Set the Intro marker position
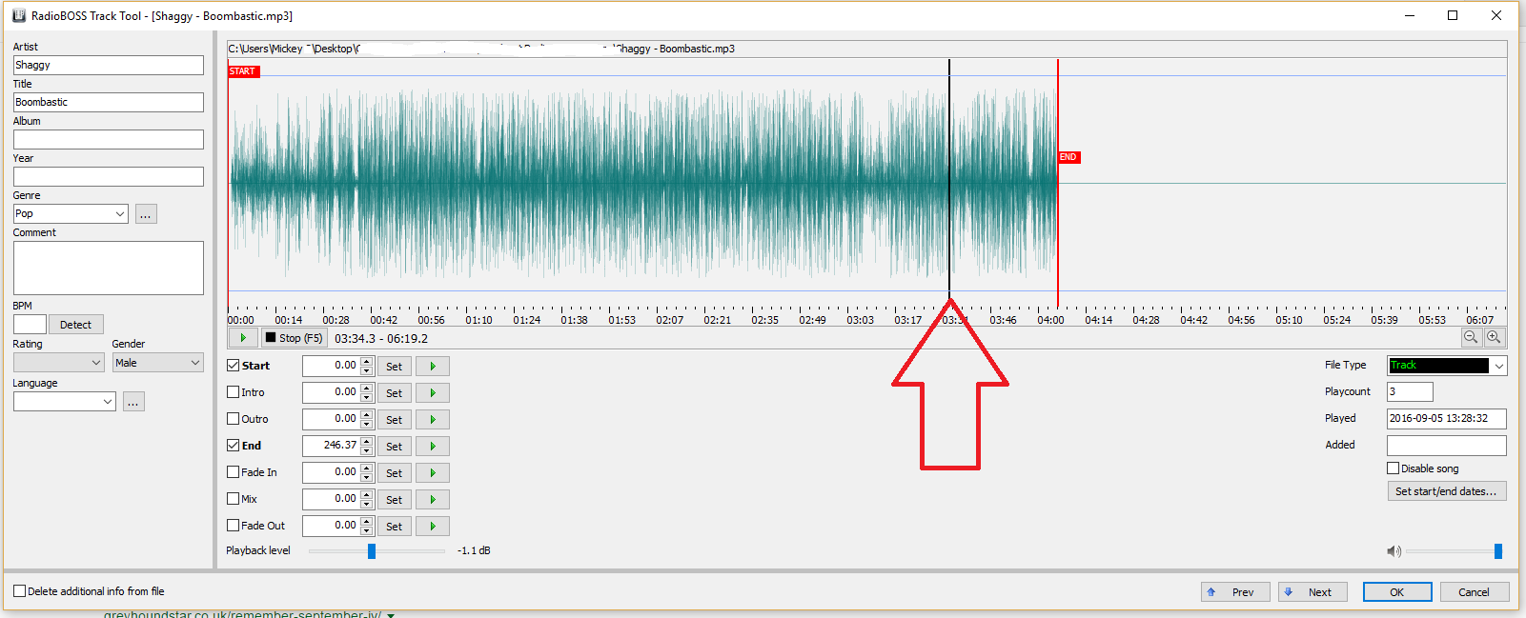The height and width of the screenshot is (618, 1526). point(395,392)
